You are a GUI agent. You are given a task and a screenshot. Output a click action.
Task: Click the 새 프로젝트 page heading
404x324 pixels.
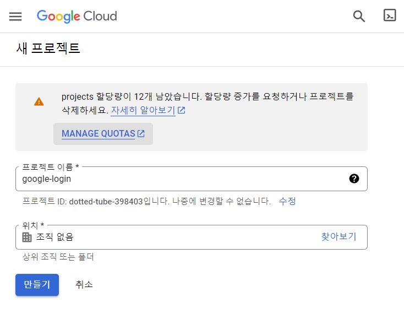click(x=48, y=48)
